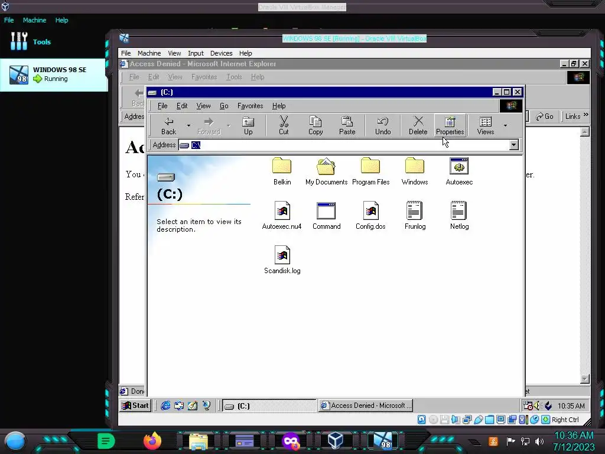
Task: Select the Config.dos file
Action: (x=370, y=216)
